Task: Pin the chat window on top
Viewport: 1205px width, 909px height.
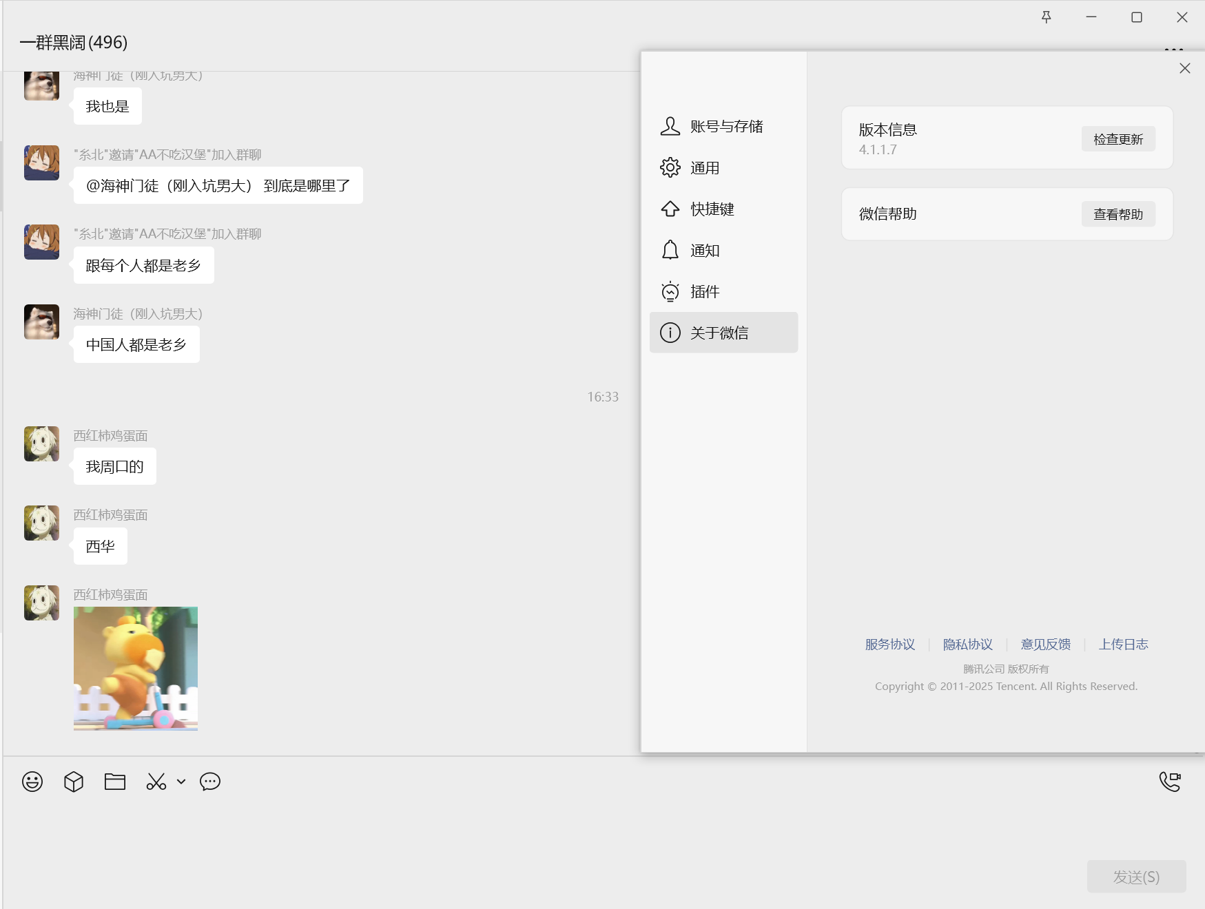Action: click(1046, 17)
